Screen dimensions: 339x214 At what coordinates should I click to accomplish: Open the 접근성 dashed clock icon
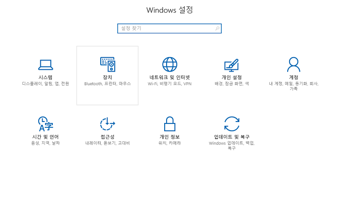click(x=108, y=123)
